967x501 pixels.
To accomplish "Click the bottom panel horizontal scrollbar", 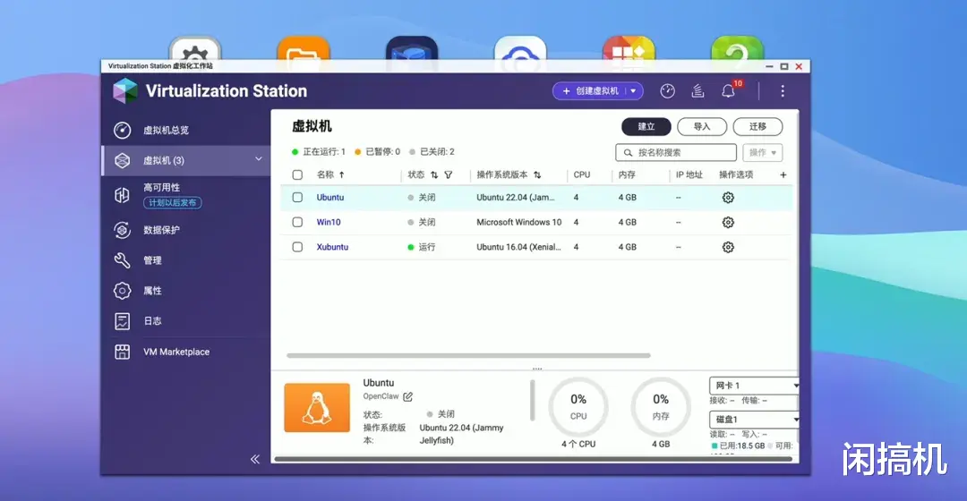I will (533, 458).
